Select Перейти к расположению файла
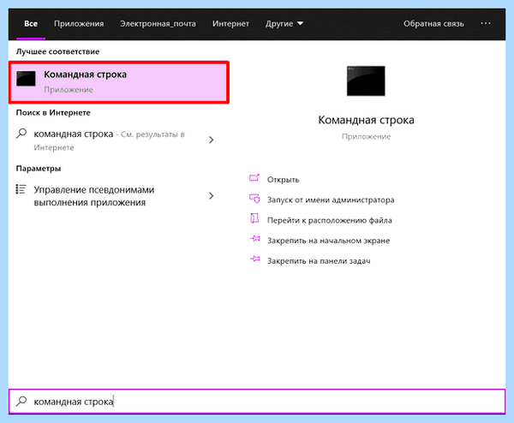 330,220
